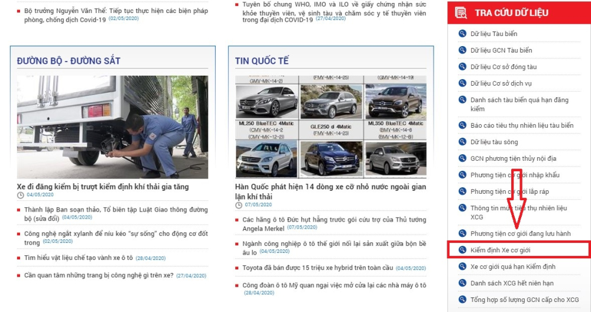Open the Dữ liệu GCN Tàu biển link
Viewport: 591px width, 312px height.
(501, 50)
